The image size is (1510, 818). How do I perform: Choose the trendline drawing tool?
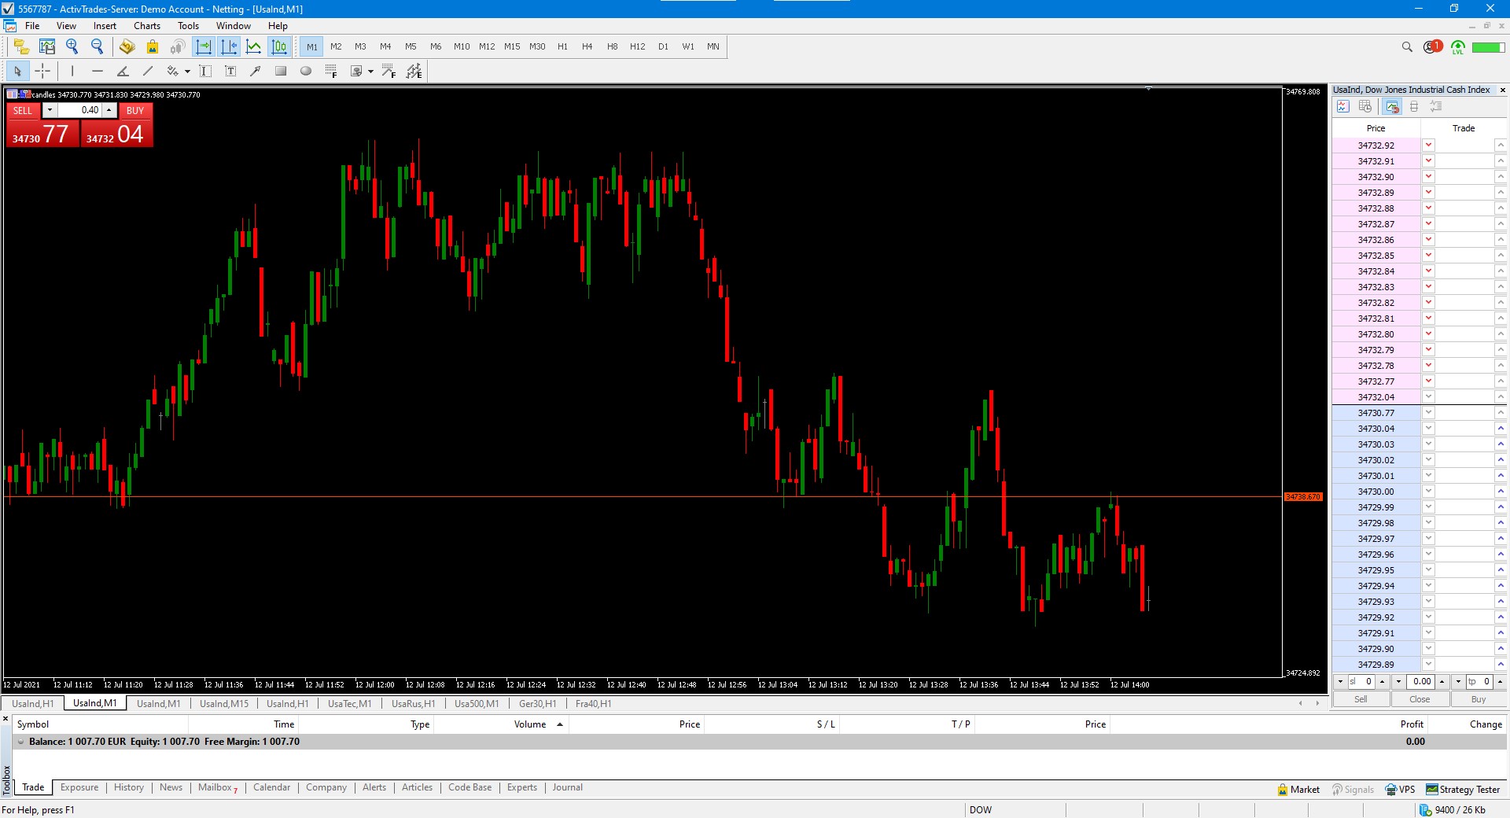[148, 71]
